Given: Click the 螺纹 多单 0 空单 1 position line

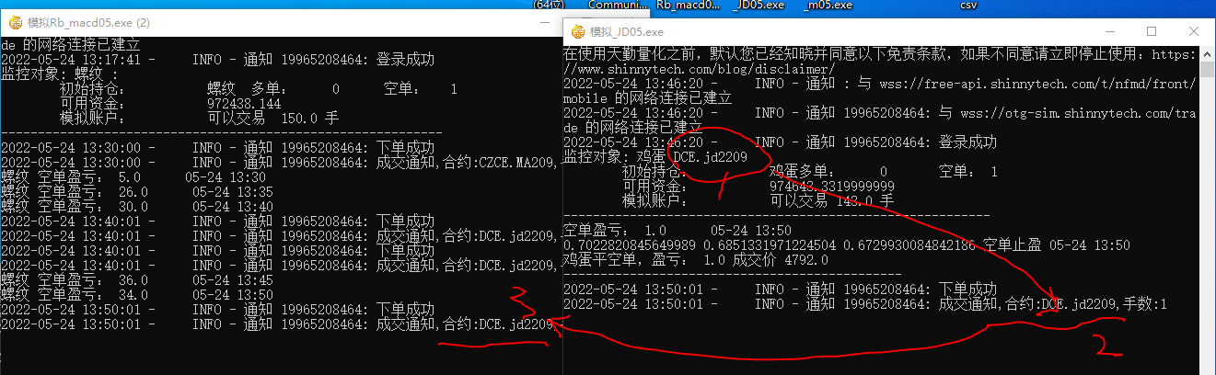Looking at the screenshot, I should point(259,89).
